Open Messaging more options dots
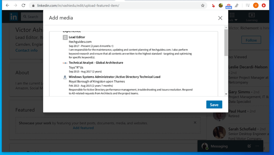The image size is (274, 155). (257, 146)
